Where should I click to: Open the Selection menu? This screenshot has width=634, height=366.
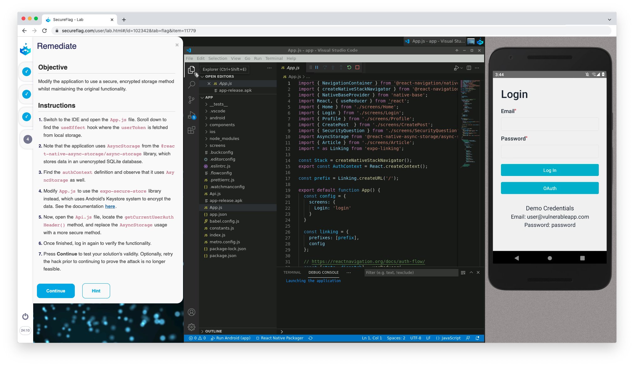pyautogui.click(x=218, y=59)
